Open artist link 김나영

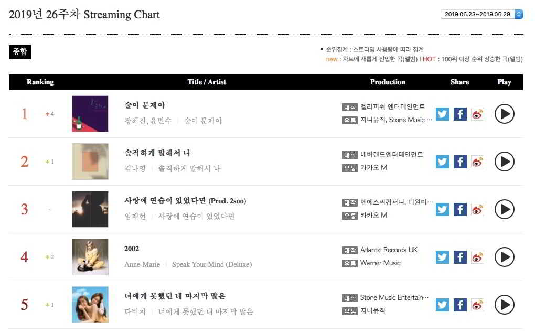point(135,168)
